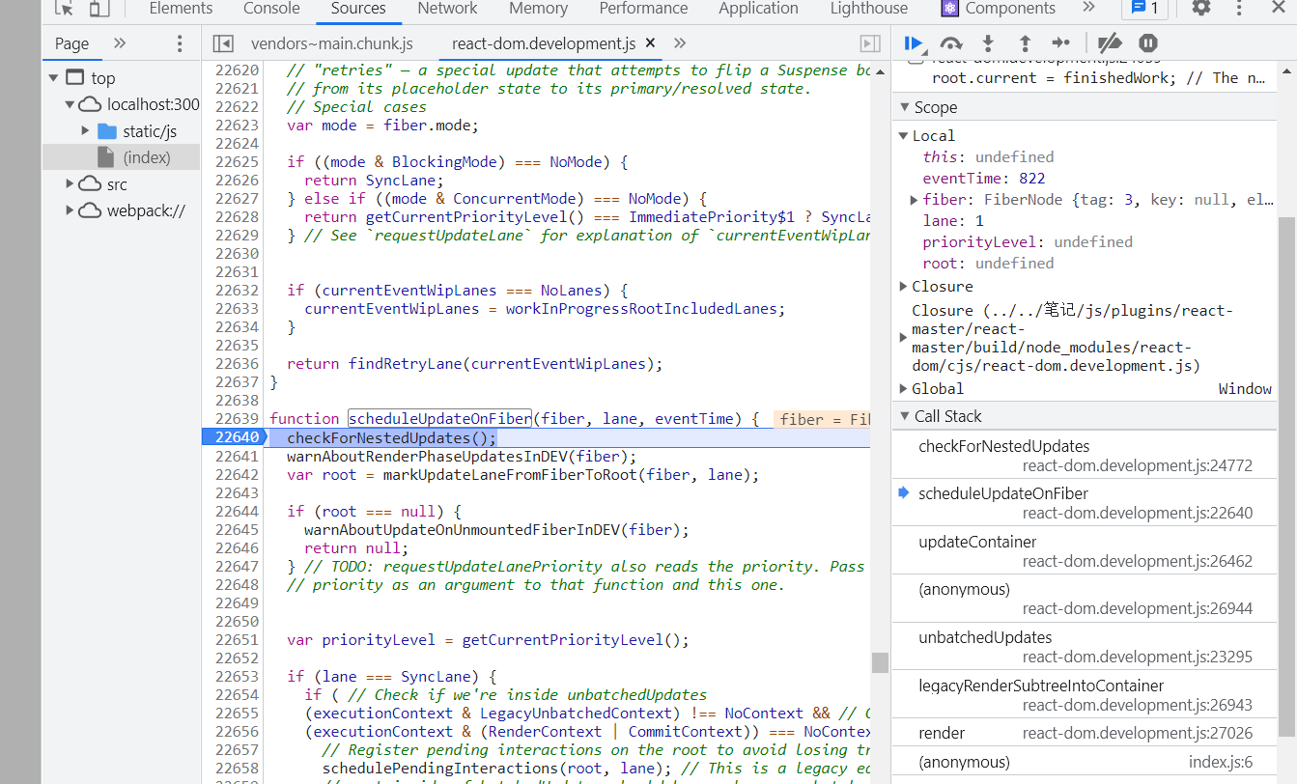The width and height of the screenshot is (1297, 784).
Task: Open DevTools settings gear
Action: point(1199,9)
